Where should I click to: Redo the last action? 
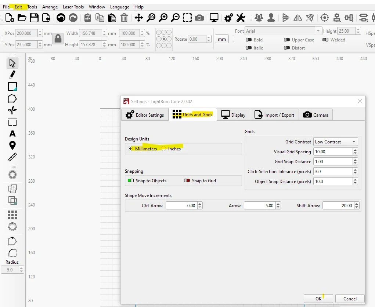pos(73,18)
